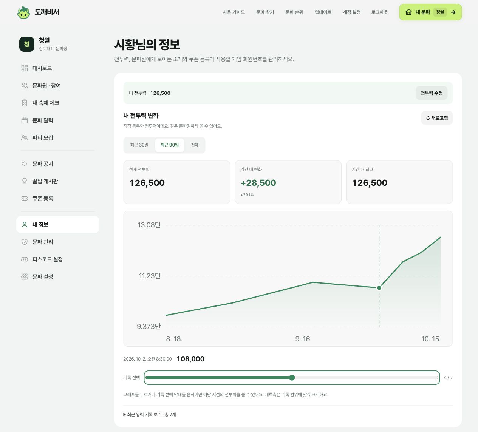Open the 문파 달력 sidebar link

(58, 120)
